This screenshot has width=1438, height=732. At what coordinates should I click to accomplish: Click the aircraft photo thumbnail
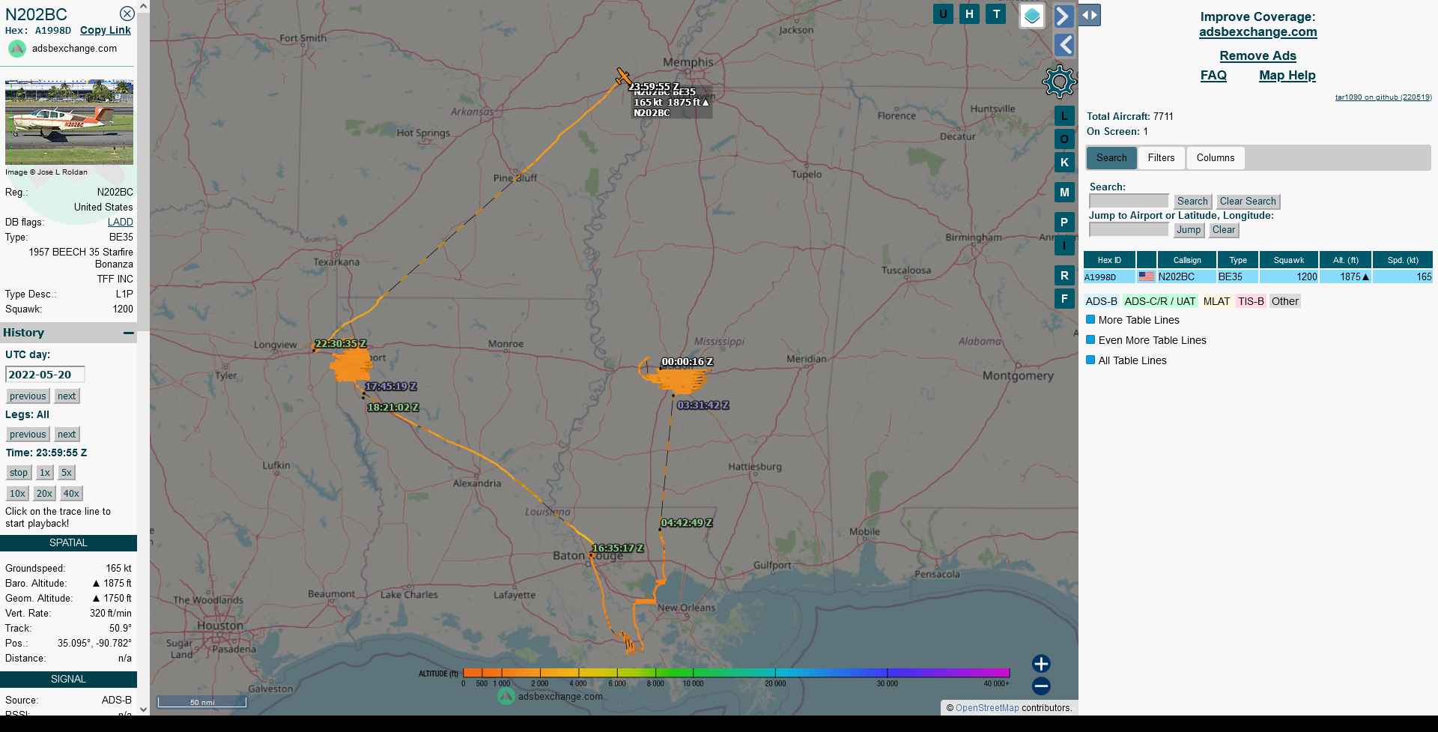[x=69, y=122]
